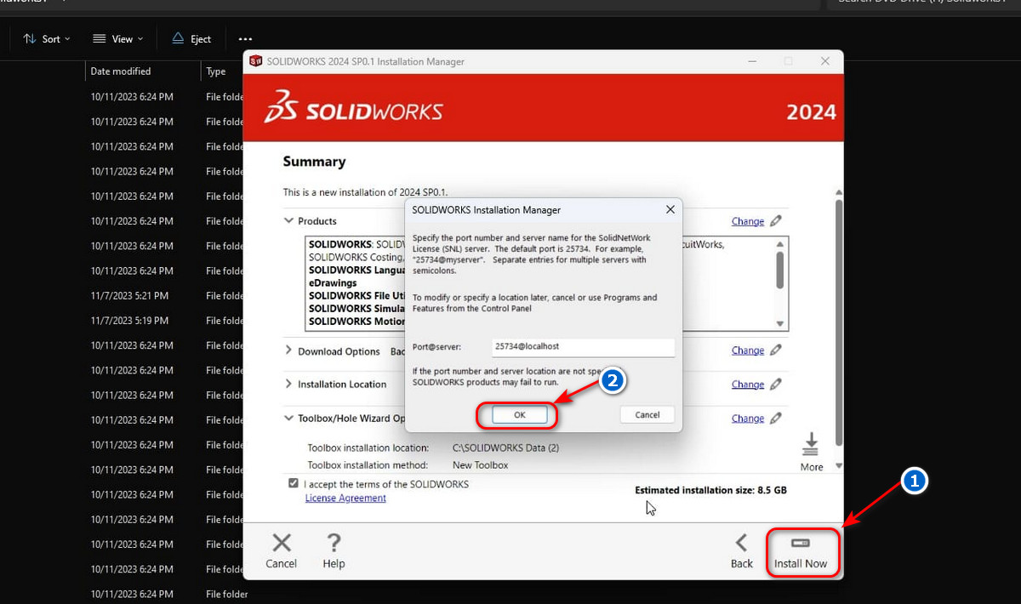Toggle the license terms acceptance checkbox

(294, 483)
